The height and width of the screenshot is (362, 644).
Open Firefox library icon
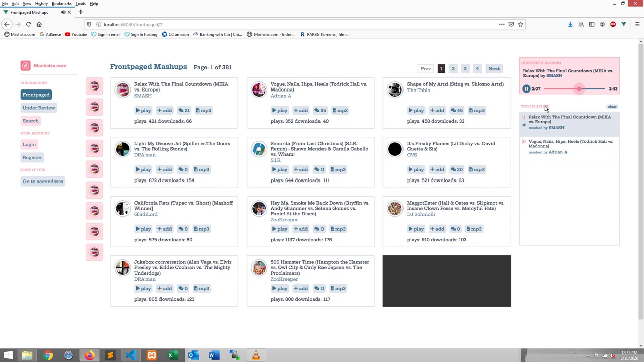pyautogui.click(x=581, y=24)
